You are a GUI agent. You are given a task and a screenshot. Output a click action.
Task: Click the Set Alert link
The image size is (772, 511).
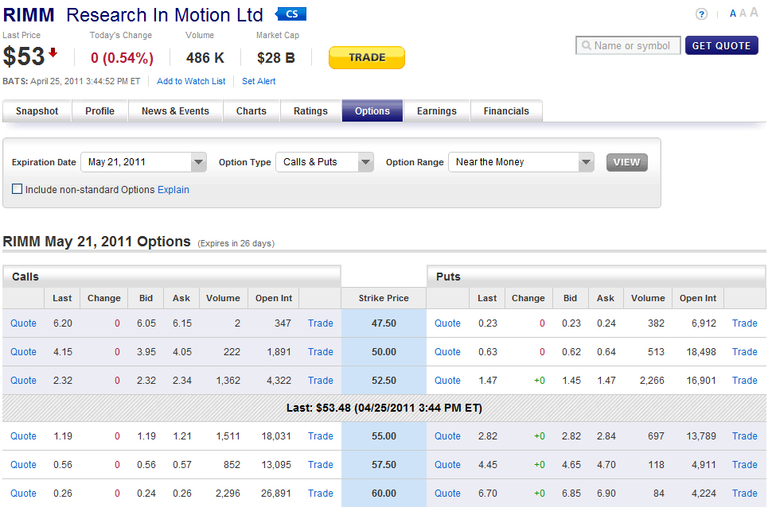pos(259,81)
